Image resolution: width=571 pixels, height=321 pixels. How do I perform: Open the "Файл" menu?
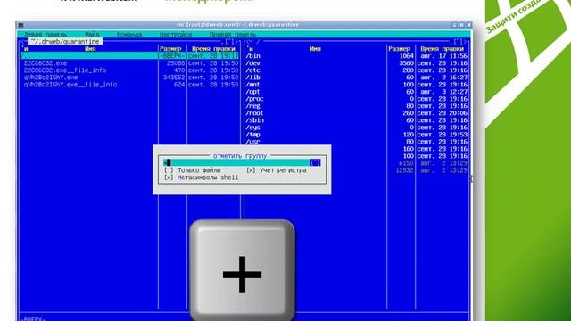click(92, 35)
